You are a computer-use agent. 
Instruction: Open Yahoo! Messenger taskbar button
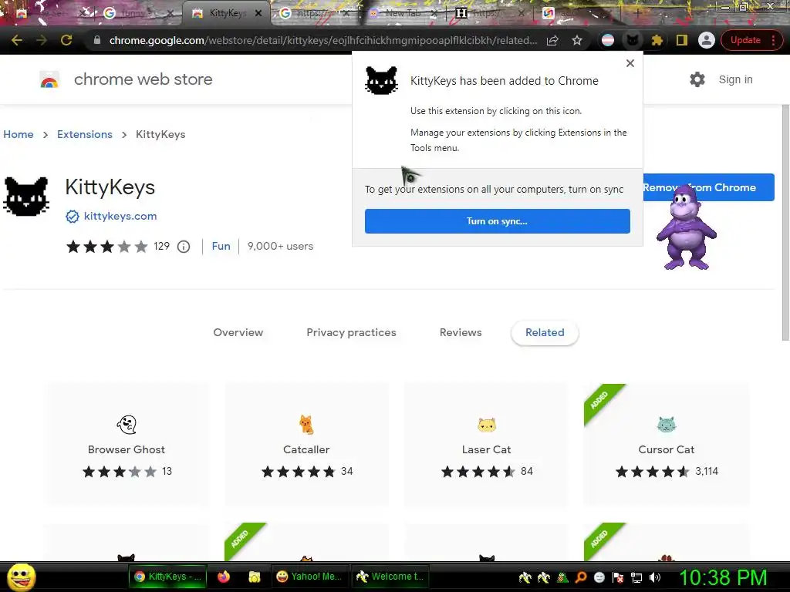point(309,577)
